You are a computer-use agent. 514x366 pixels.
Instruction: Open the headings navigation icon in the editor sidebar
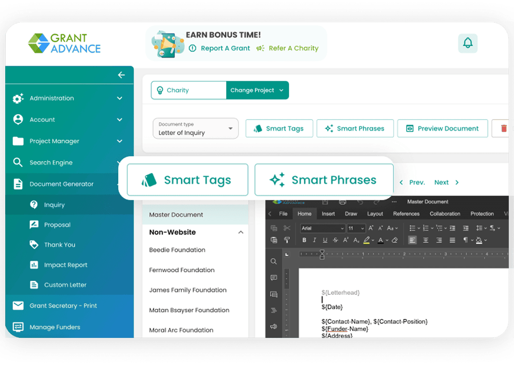click(273, 310)
